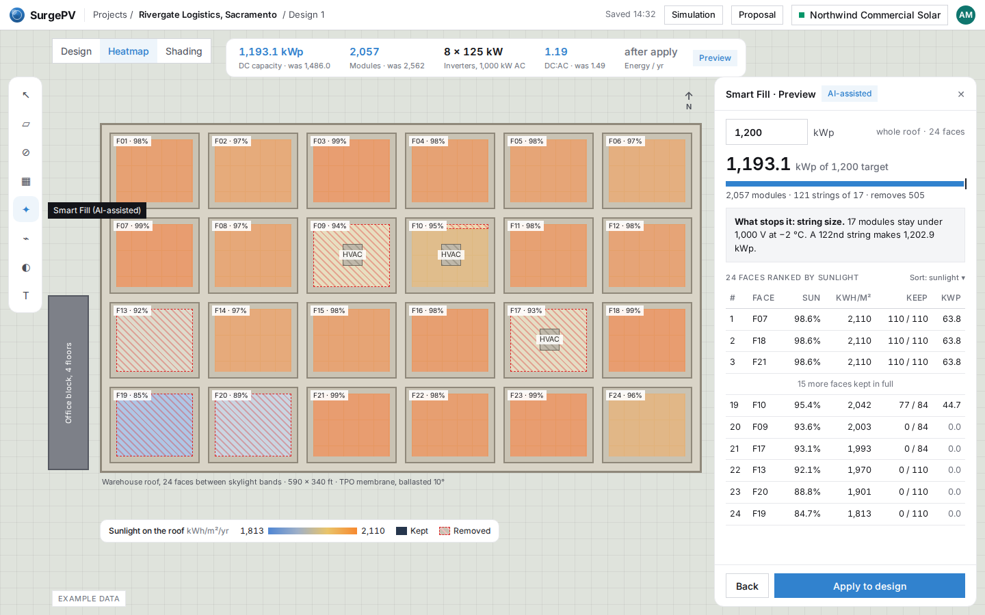The image size is (985, 615).
Task: Select the HVAC unit on face F09
Action: 352,255
